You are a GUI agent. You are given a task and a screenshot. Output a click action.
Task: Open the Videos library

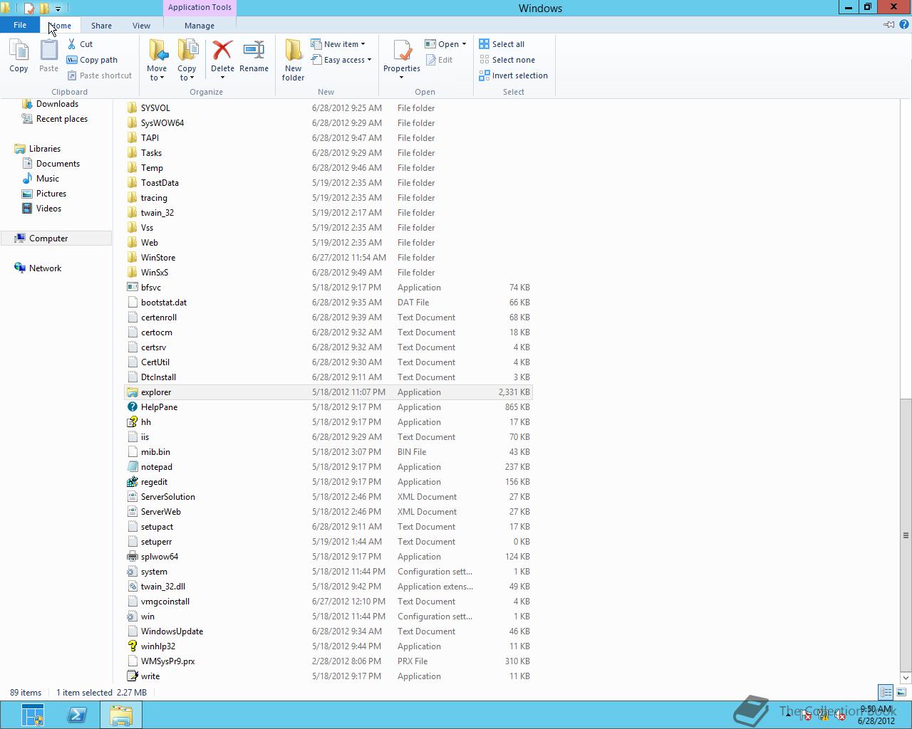[x=48, y=209]
